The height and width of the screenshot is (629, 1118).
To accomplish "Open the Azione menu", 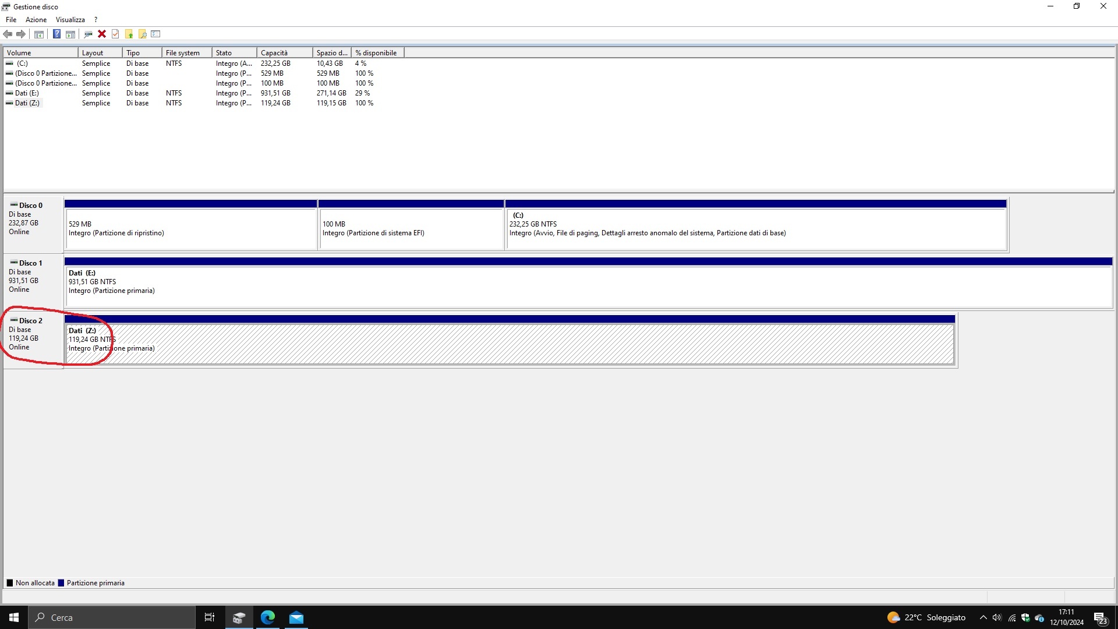I will click(x=36, y=20).
